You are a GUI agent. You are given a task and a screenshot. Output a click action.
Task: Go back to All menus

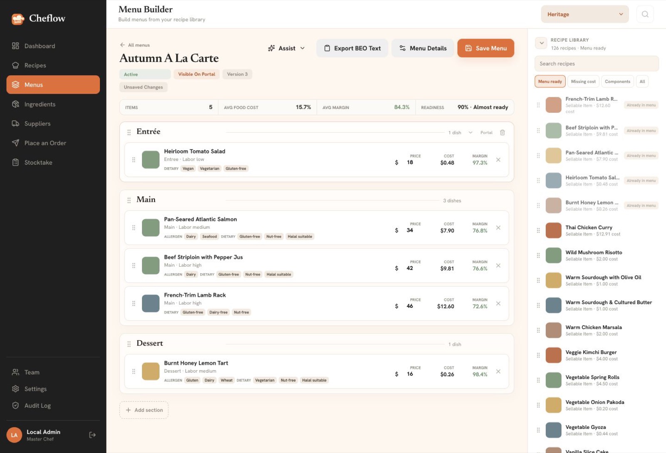click(135, 45)
